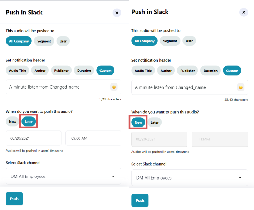Close the right Push in Slack dialog
254x210 pixels.
244,13
